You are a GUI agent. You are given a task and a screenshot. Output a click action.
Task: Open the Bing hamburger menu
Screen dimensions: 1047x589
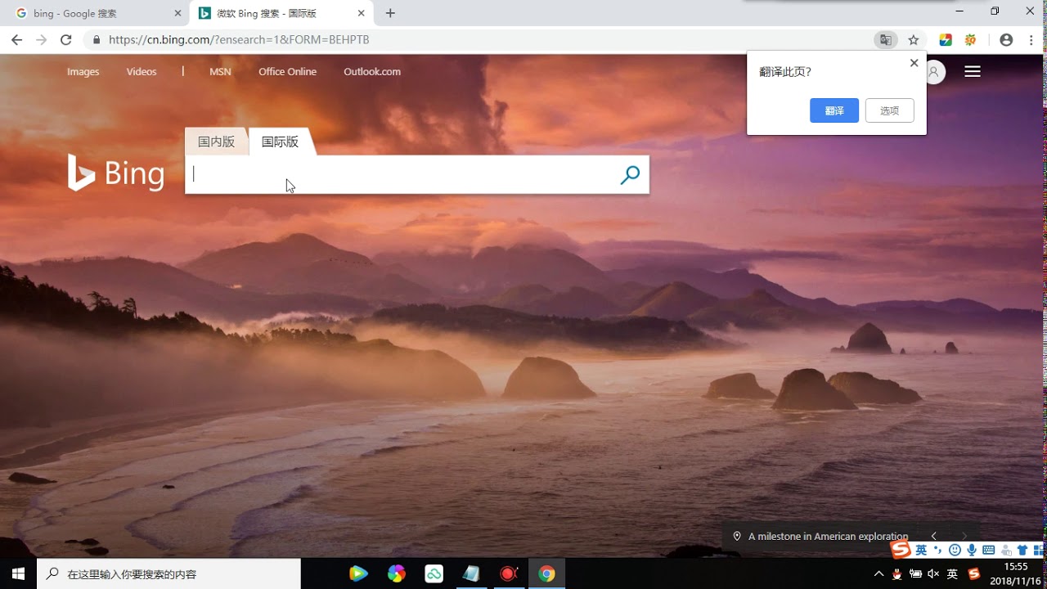point(973,72)
